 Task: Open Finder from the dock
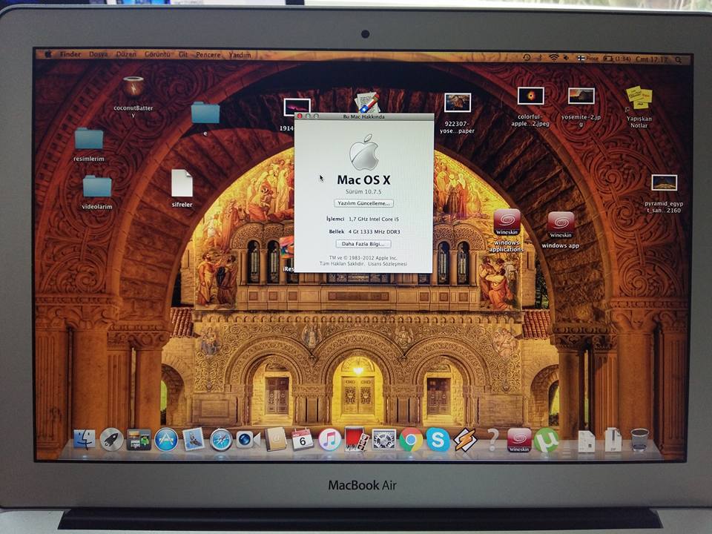(x=85, y=440)
